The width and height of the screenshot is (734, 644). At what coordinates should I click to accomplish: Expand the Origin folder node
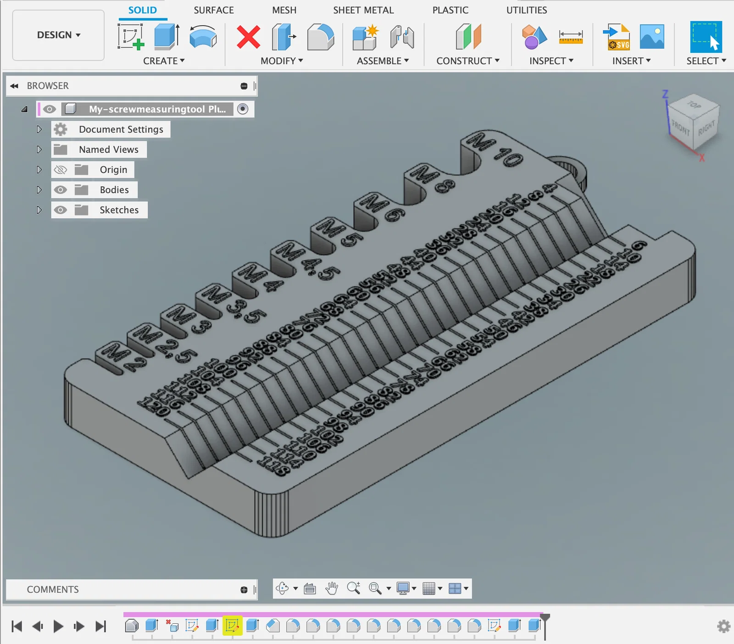pos(39,170)
